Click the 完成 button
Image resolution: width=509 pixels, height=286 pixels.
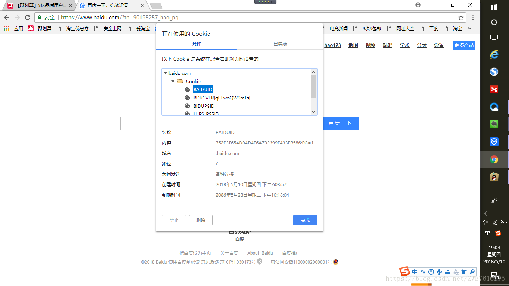pyautogui.click(x=305, y=220)
